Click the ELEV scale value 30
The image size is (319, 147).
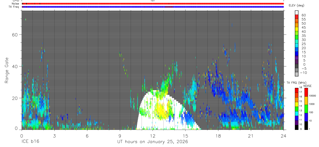[303, 40]
